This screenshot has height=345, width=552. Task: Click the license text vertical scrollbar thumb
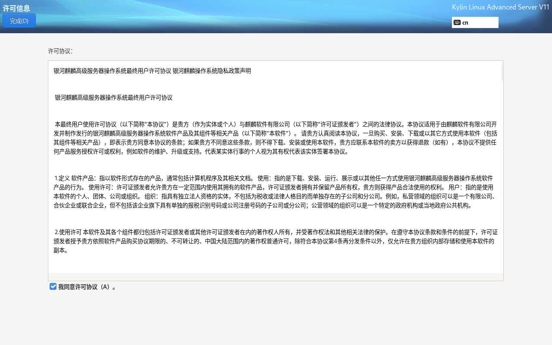coord(502,71)
